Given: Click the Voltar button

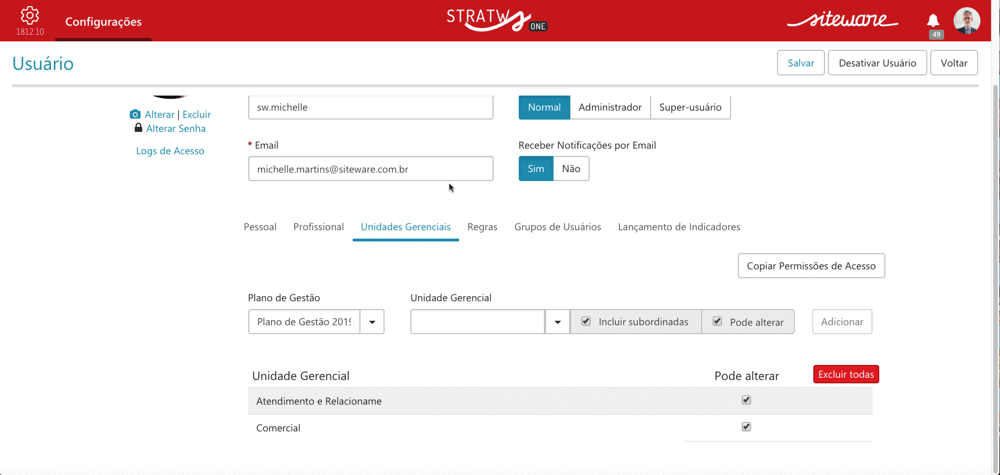Looking at the screenshot, I should [x=954, y=63].
